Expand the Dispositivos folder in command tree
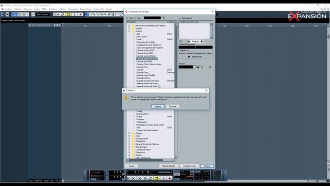The height and width of the screenshot is (186, 330). click(x=129, y=152)
